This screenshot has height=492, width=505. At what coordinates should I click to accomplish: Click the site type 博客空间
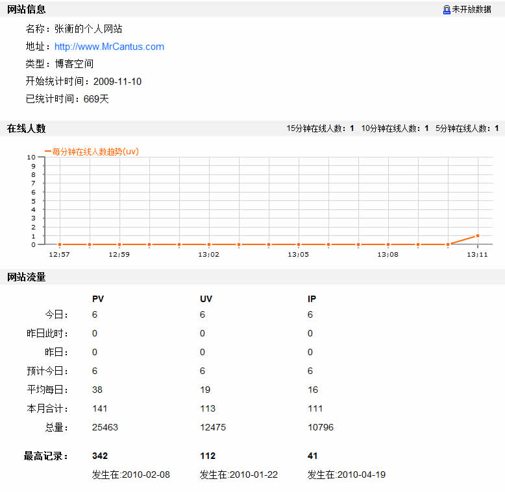point(74,64)
